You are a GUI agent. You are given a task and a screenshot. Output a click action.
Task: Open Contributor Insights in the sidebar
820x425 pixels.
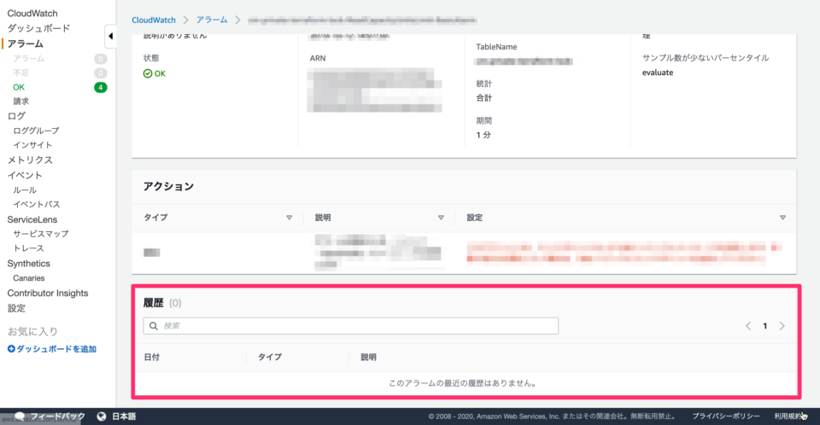click(x=48, y=294)
